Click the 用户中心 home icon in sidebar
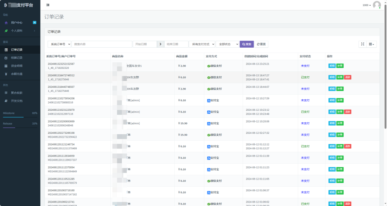Screen dimensions: 387x206 click(6, 23)
